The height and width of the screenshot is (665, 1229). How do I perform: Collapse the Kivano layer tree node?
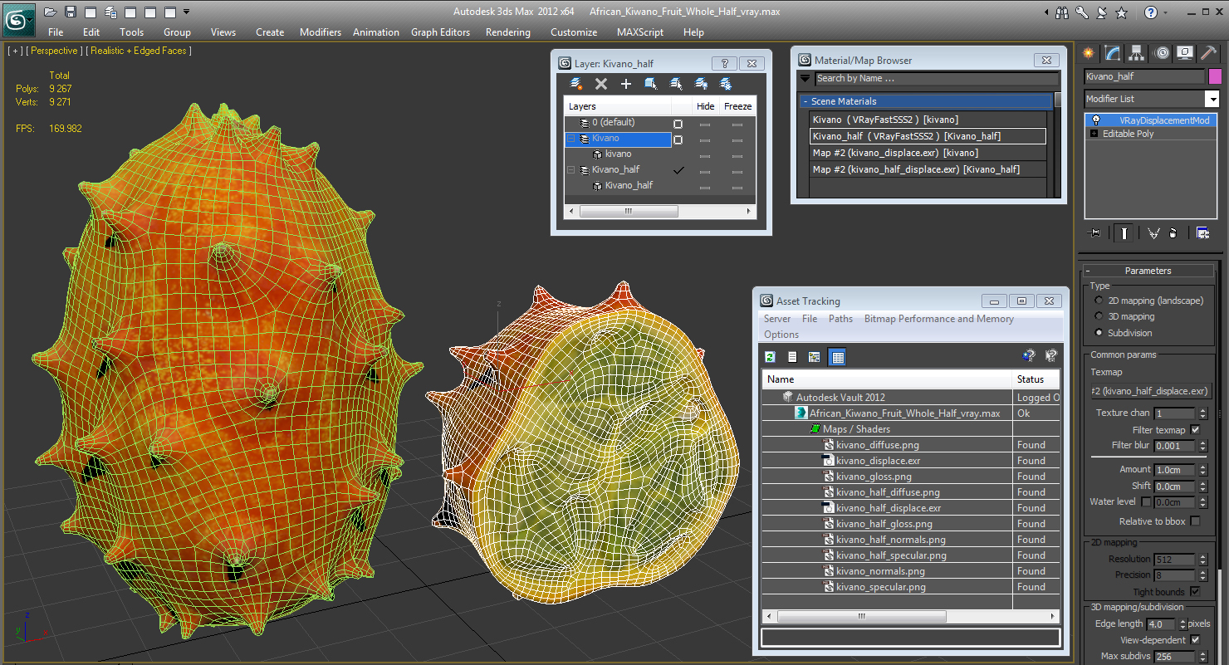tap(571, 139)
